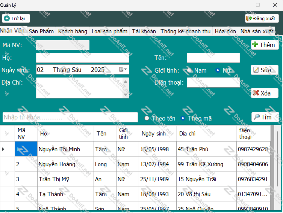Screen dimensions: 283x213
Task: Open the Hóa đơn tab
Action: pos(225,31)
